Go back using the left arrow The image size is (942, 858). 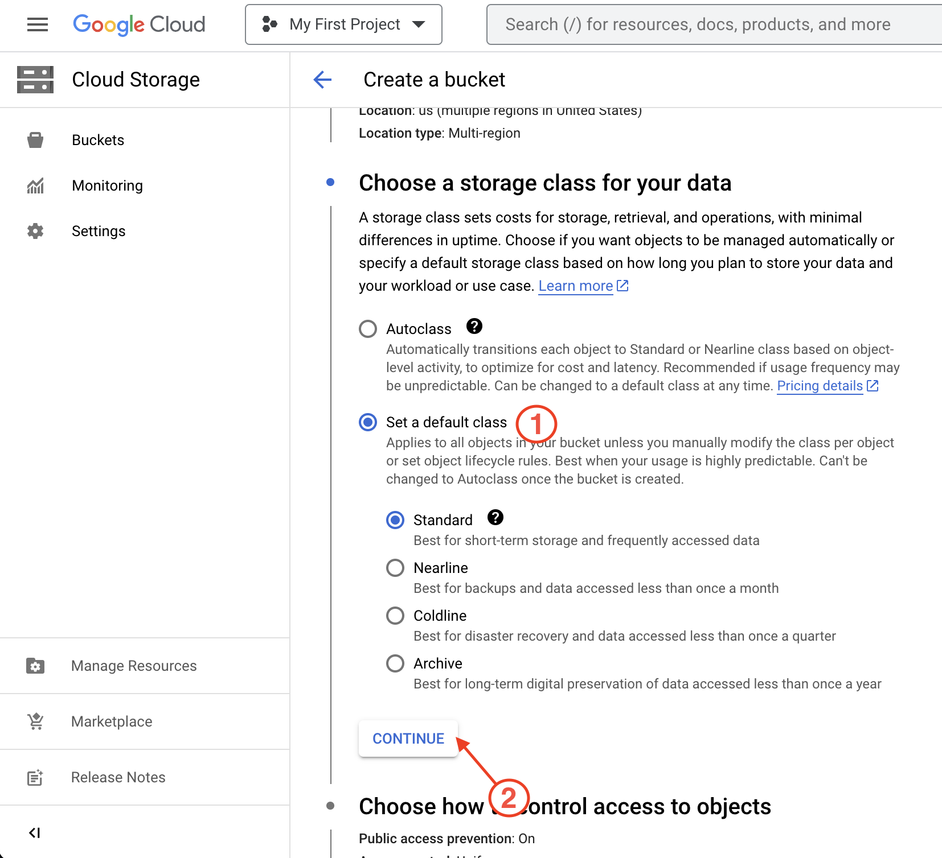click(322, 80)
